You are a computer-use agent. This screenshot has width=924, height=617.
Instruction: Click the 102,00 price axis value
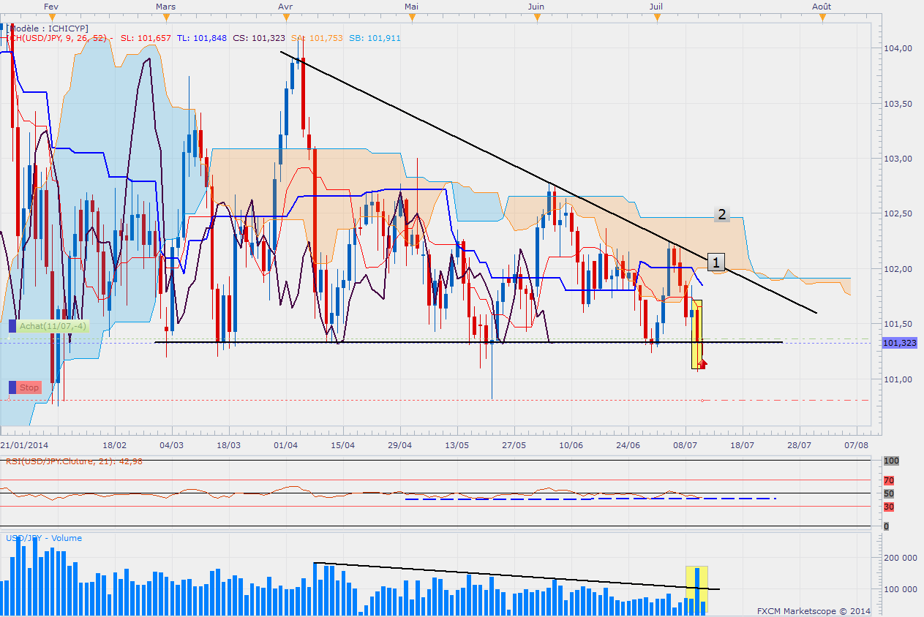pyautogui.click(x=899, y=269)
